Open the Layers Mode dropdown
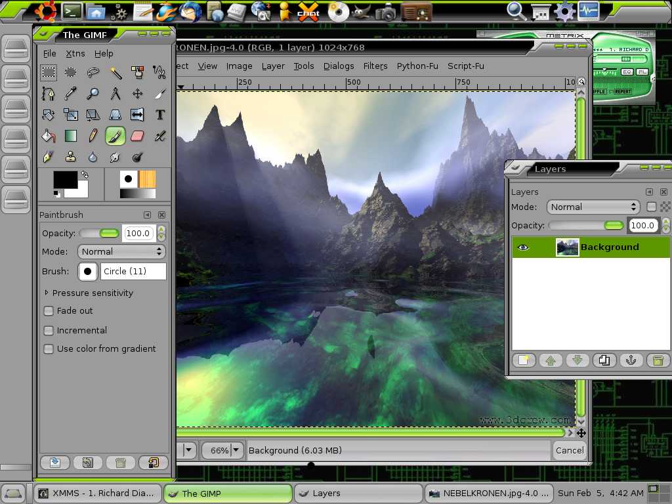The height and width of the screenshot is (504, 672). (x=593, y=207)
